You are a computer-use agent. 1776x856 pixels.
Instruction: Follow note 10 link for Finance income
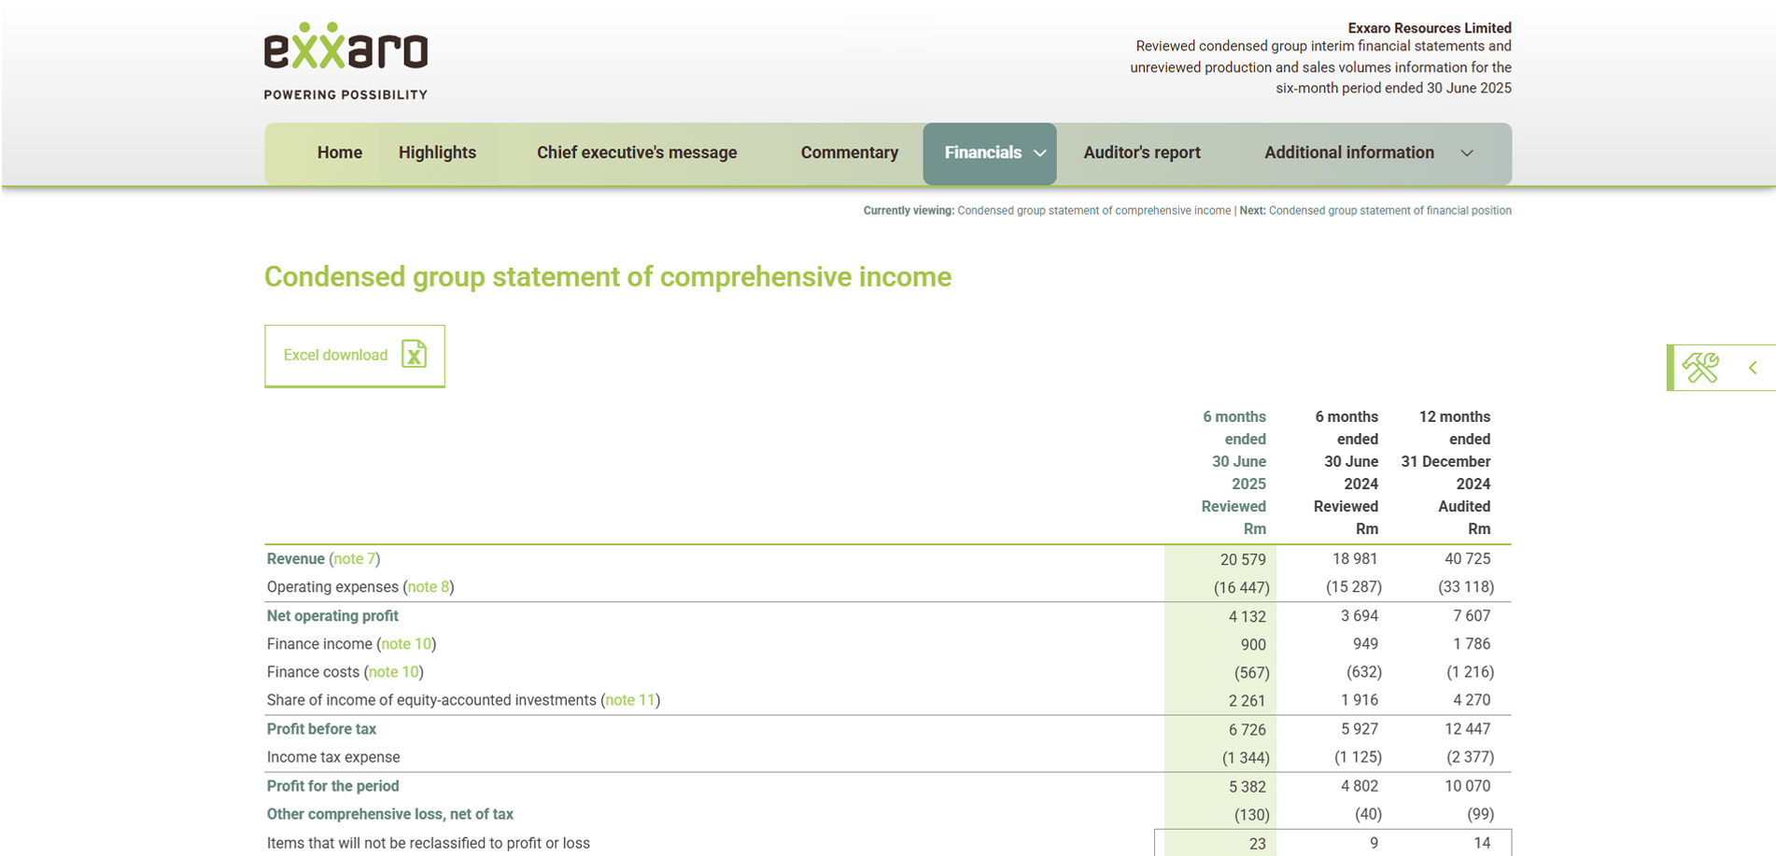click(x=407, y=644)
